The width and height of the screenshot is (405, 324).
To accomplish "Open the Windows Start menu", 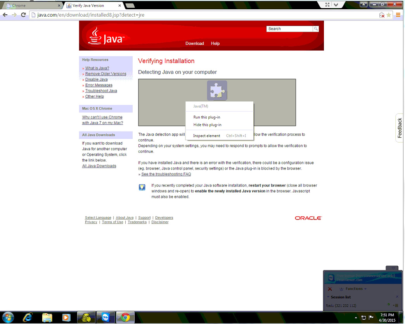I will pos(8,317).
